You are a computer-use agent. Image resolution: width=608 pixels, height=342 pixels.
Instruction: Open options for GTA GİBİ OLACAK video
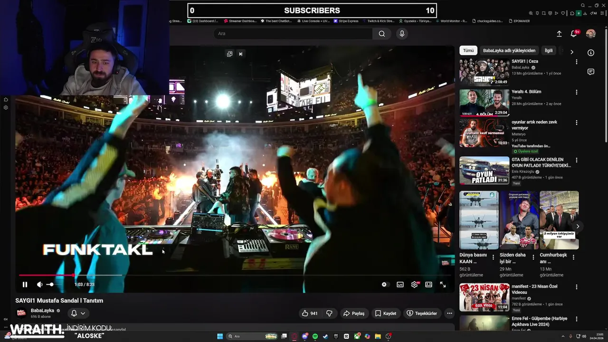[577, 160]
